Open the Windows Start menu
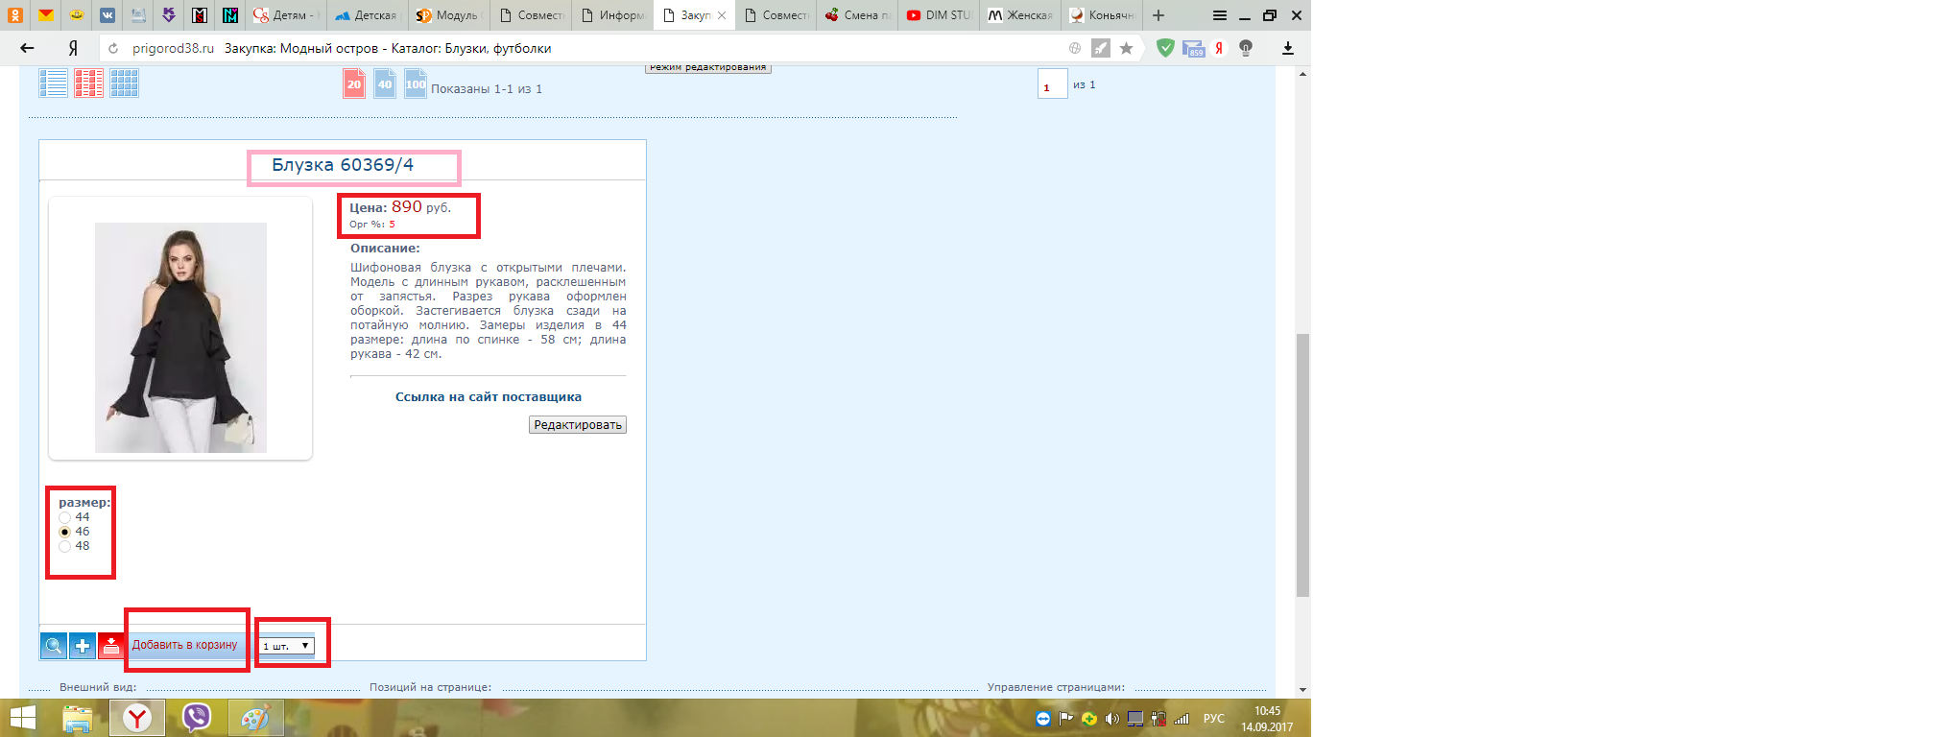 22,718
